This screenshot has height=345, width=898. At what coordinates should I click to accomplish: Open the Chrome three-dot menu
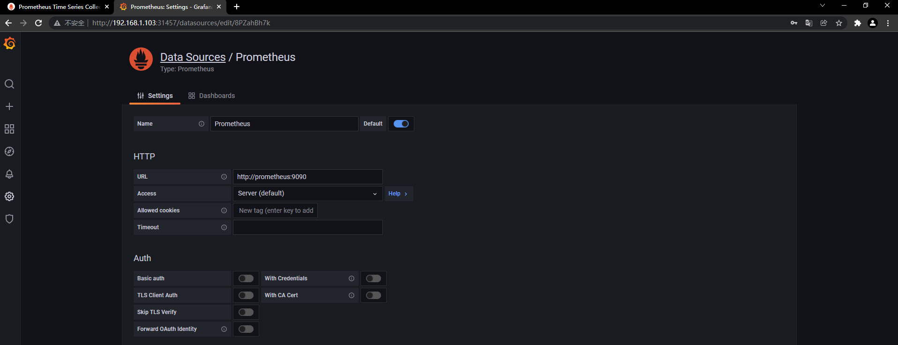coord(888,23)
